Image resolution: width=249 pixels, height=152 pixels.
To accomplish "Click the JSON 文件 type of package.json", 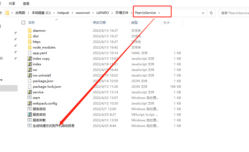I will [x=139, y=81].
